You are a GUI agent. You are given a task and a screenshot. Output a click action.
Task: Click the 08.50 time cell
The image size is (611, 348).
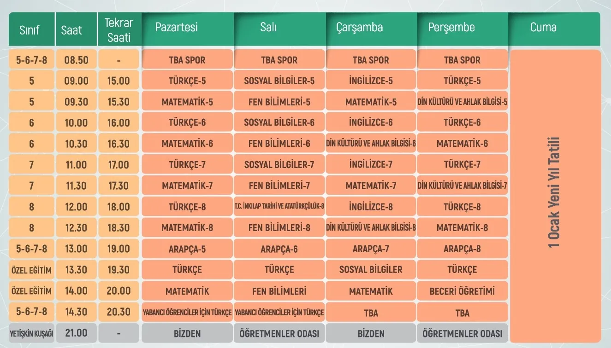coord(76,60)
